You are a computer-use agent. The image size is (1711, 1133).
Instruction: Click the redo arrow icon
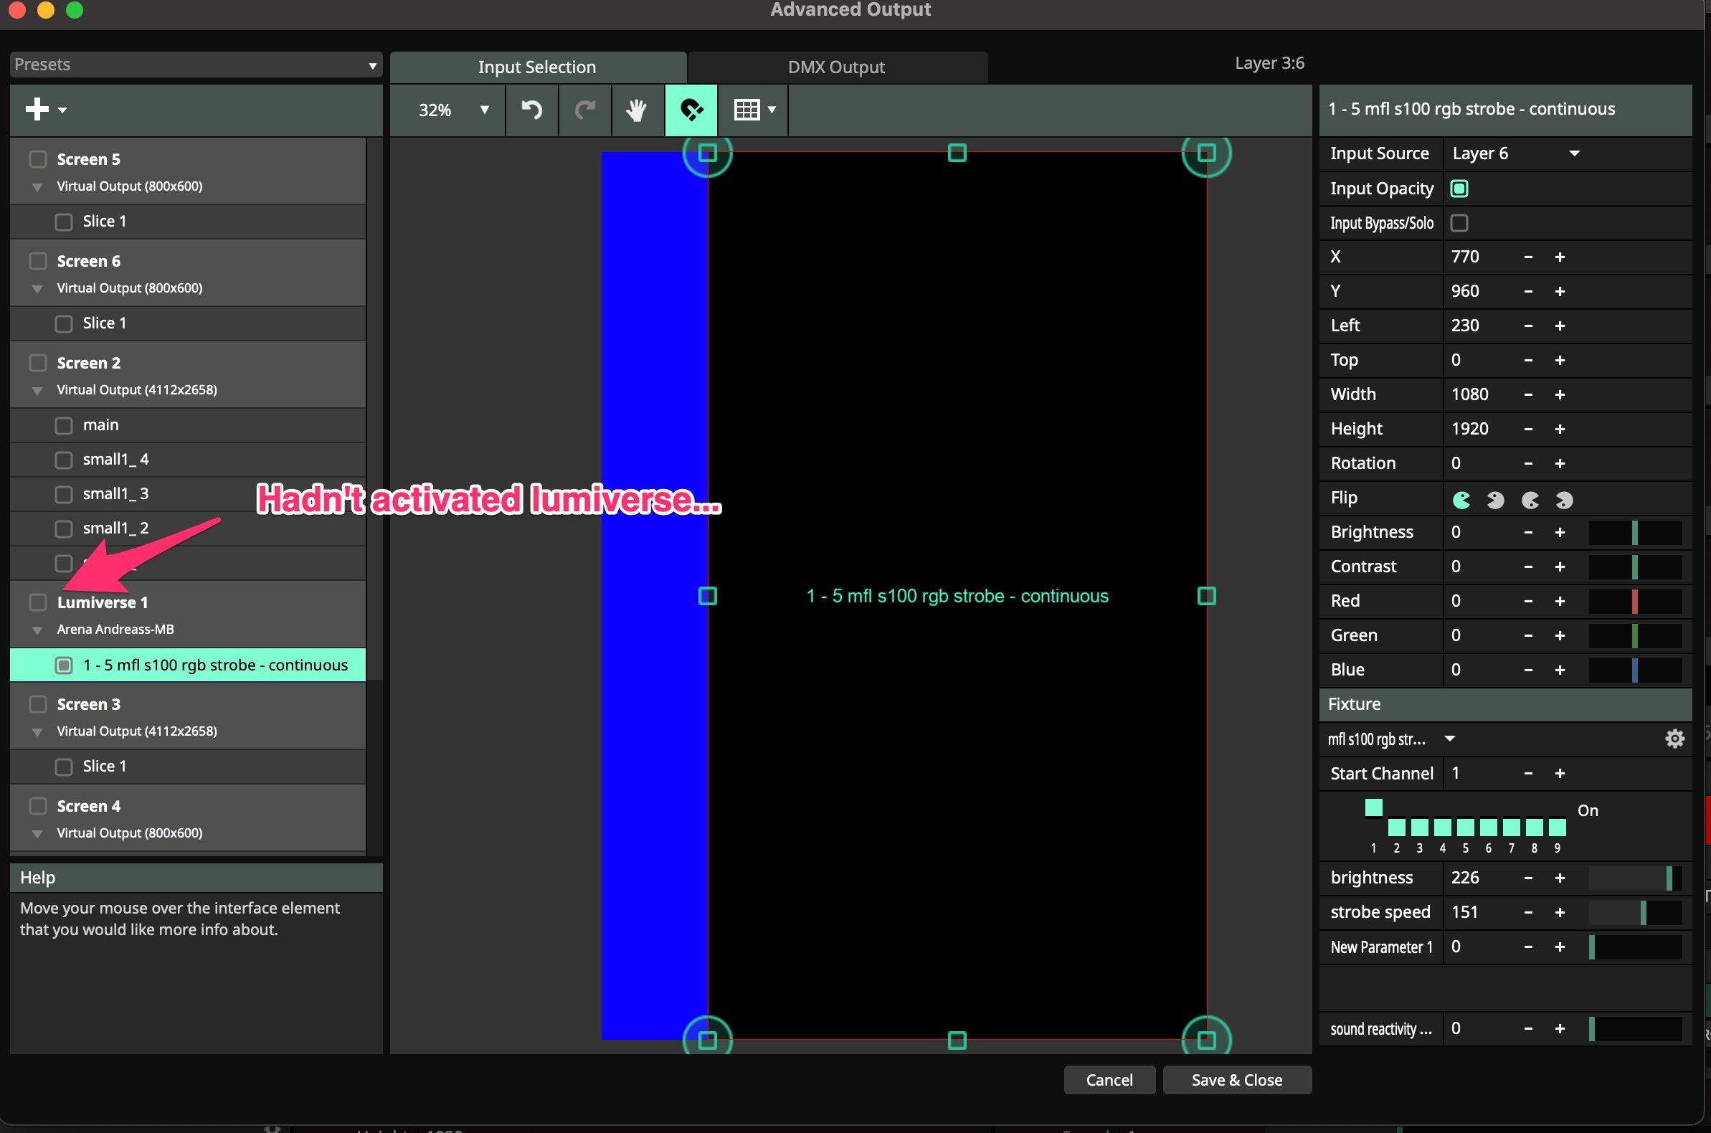(x=584, y=110)
